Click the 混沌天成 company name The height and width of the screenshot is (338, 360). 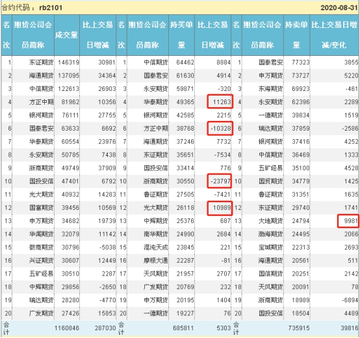click(156, 247)
